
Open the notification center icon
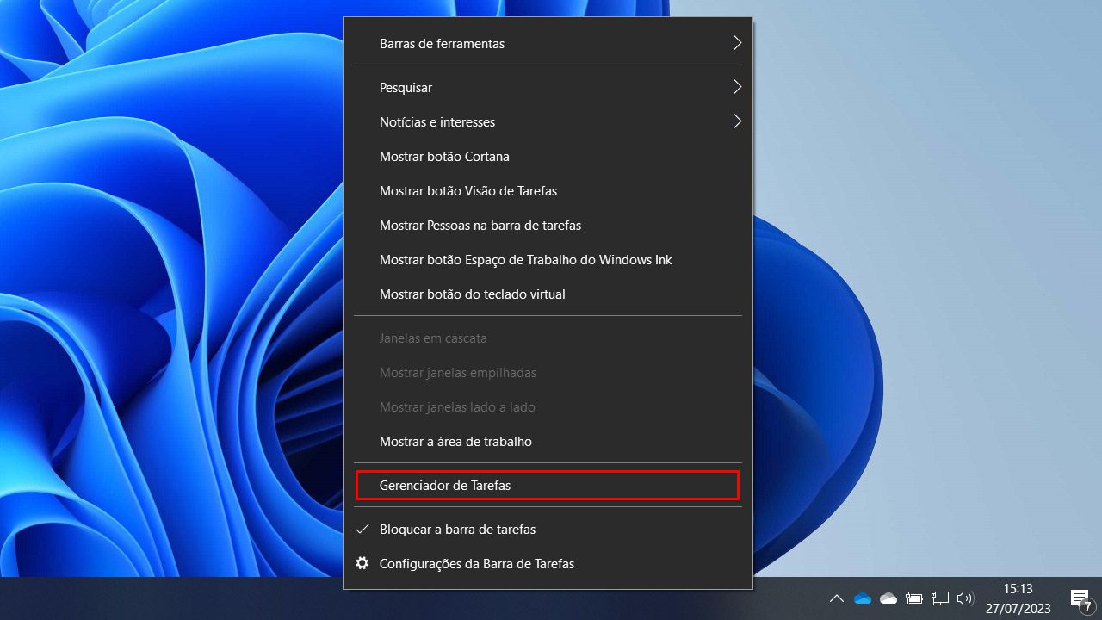click(x=1080, y=598)
